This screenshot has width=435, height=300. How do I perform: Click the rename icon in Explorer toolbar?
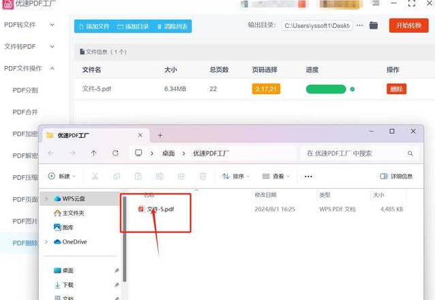coord(160,176)
